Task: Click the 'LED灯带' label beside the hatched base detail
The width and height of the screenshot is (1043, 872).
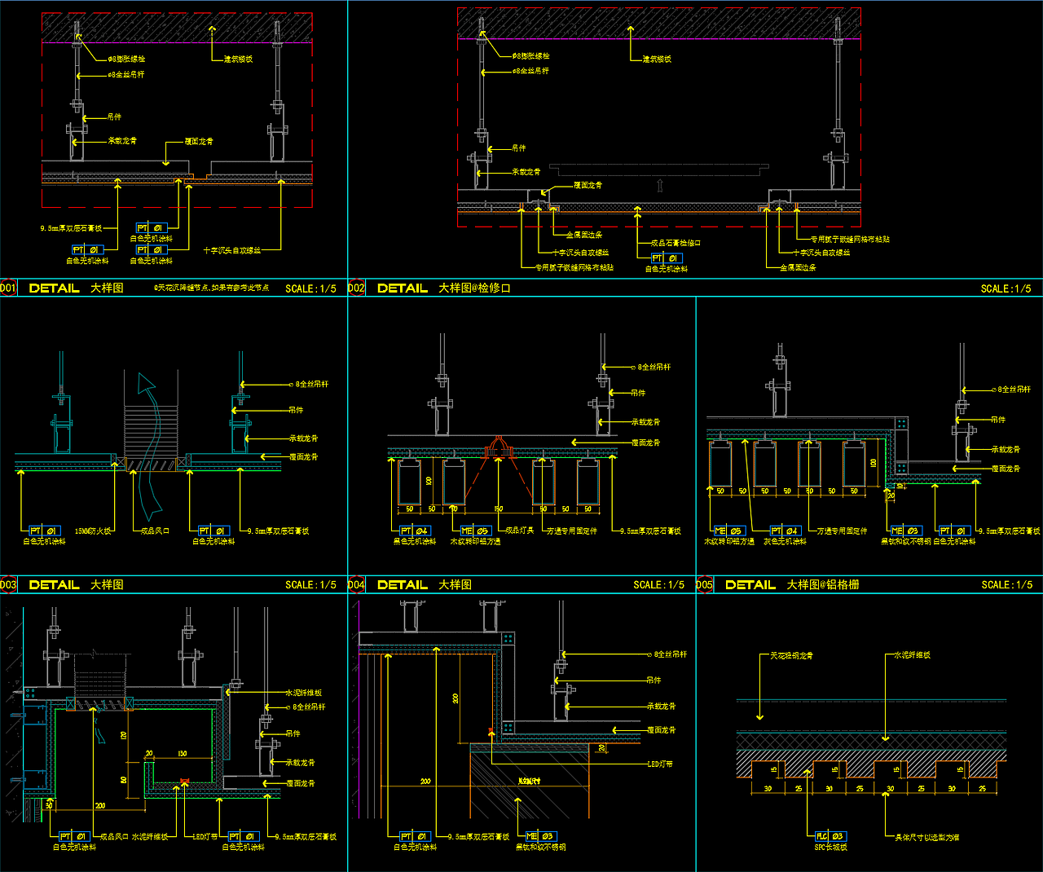Action: 660,764
